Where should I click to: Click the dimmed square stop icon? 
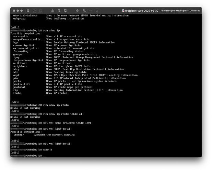click(40, 11)
